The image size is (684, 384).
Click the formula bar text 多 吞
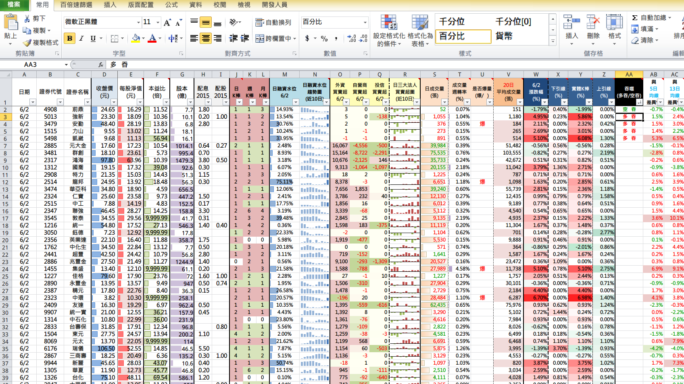(x=119, y=64)
